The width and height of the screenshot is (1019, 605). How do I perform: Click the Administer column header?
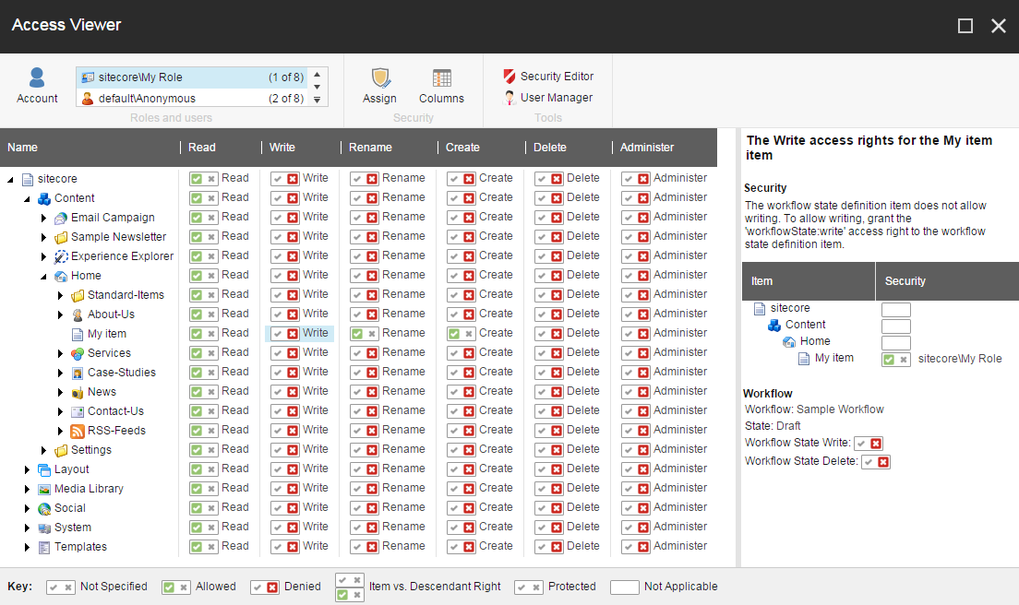pos(646,148)
